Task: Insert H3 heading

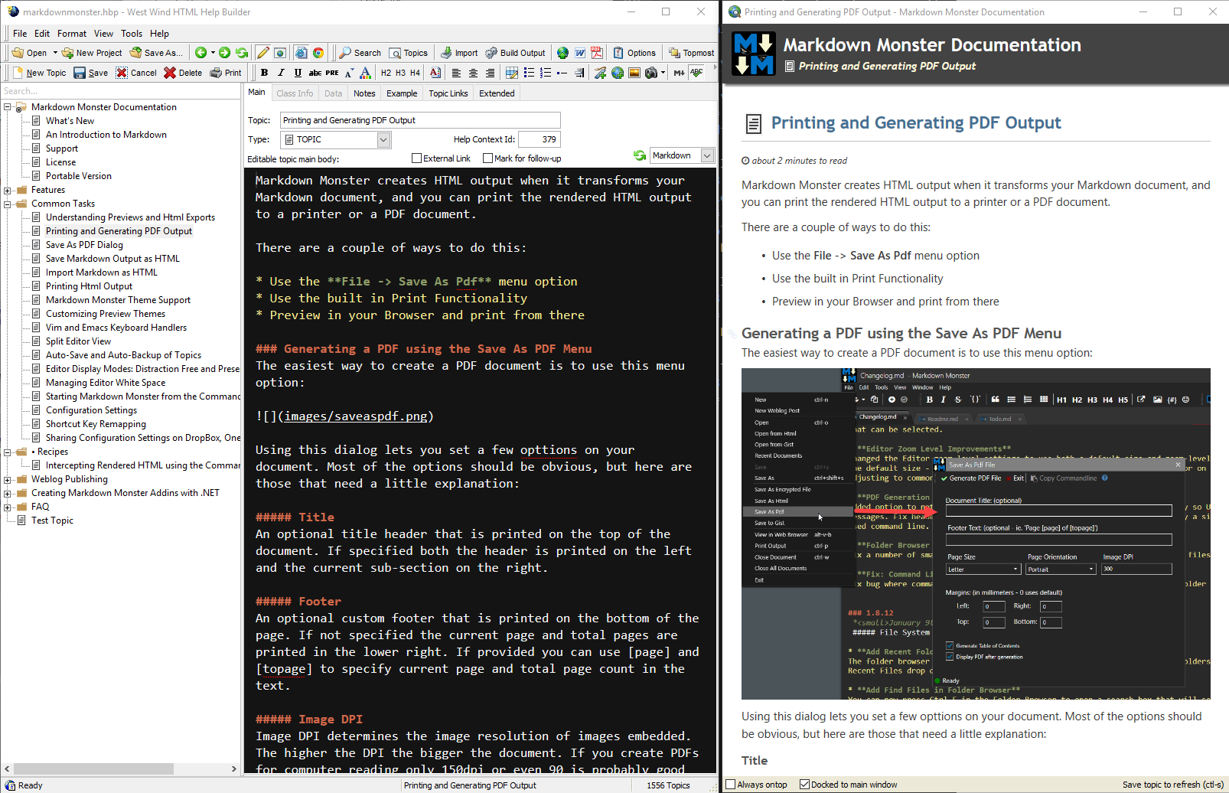Action: point(400,73)
